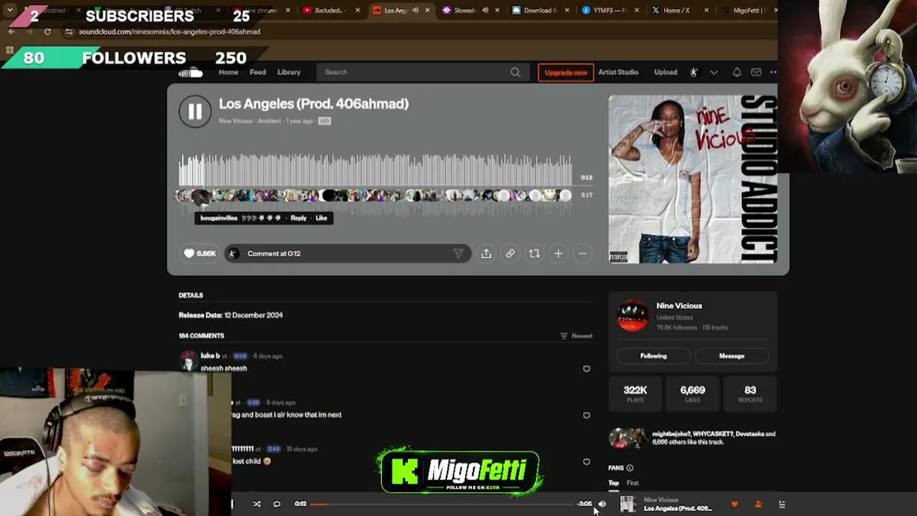Image resolution: width=917 pixels, height=516 pixels.
Task: Like bougainvillea's timed comment
Action: coord(321,218)
